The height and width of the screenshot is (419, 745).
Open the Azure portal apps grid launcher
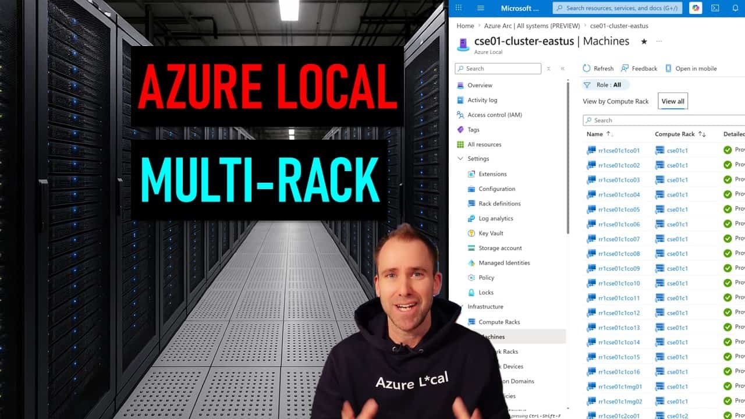pyautogui.click(x=459, y=8)
